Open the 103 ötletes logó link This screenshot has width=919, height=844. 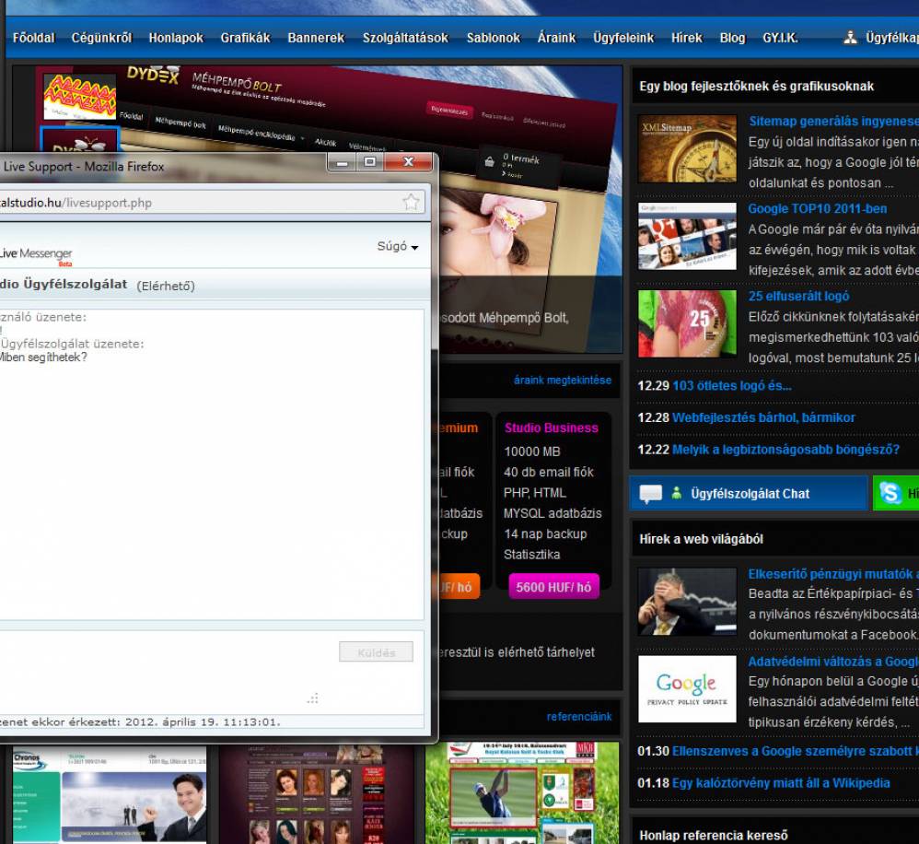click(731, 386)
